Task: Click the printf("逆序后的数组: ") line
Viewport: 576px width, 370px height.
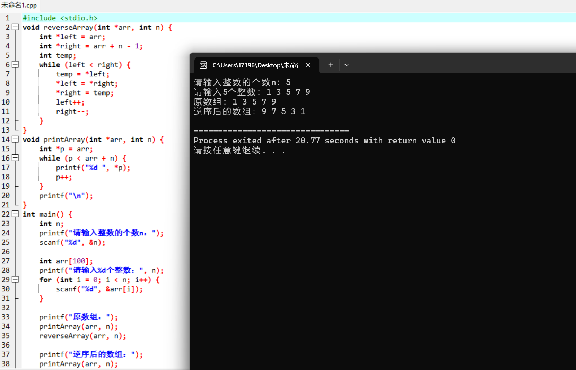Action: coord(91,354)
